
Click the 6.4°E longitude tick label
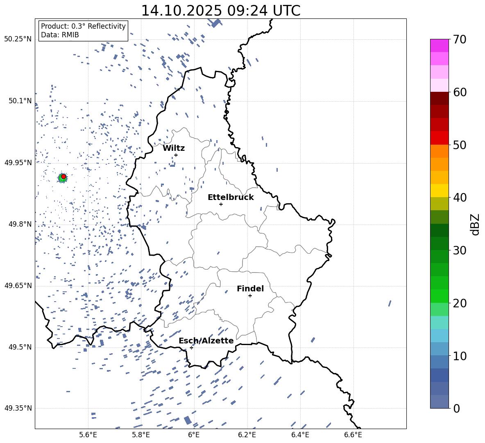pos(300,435)
